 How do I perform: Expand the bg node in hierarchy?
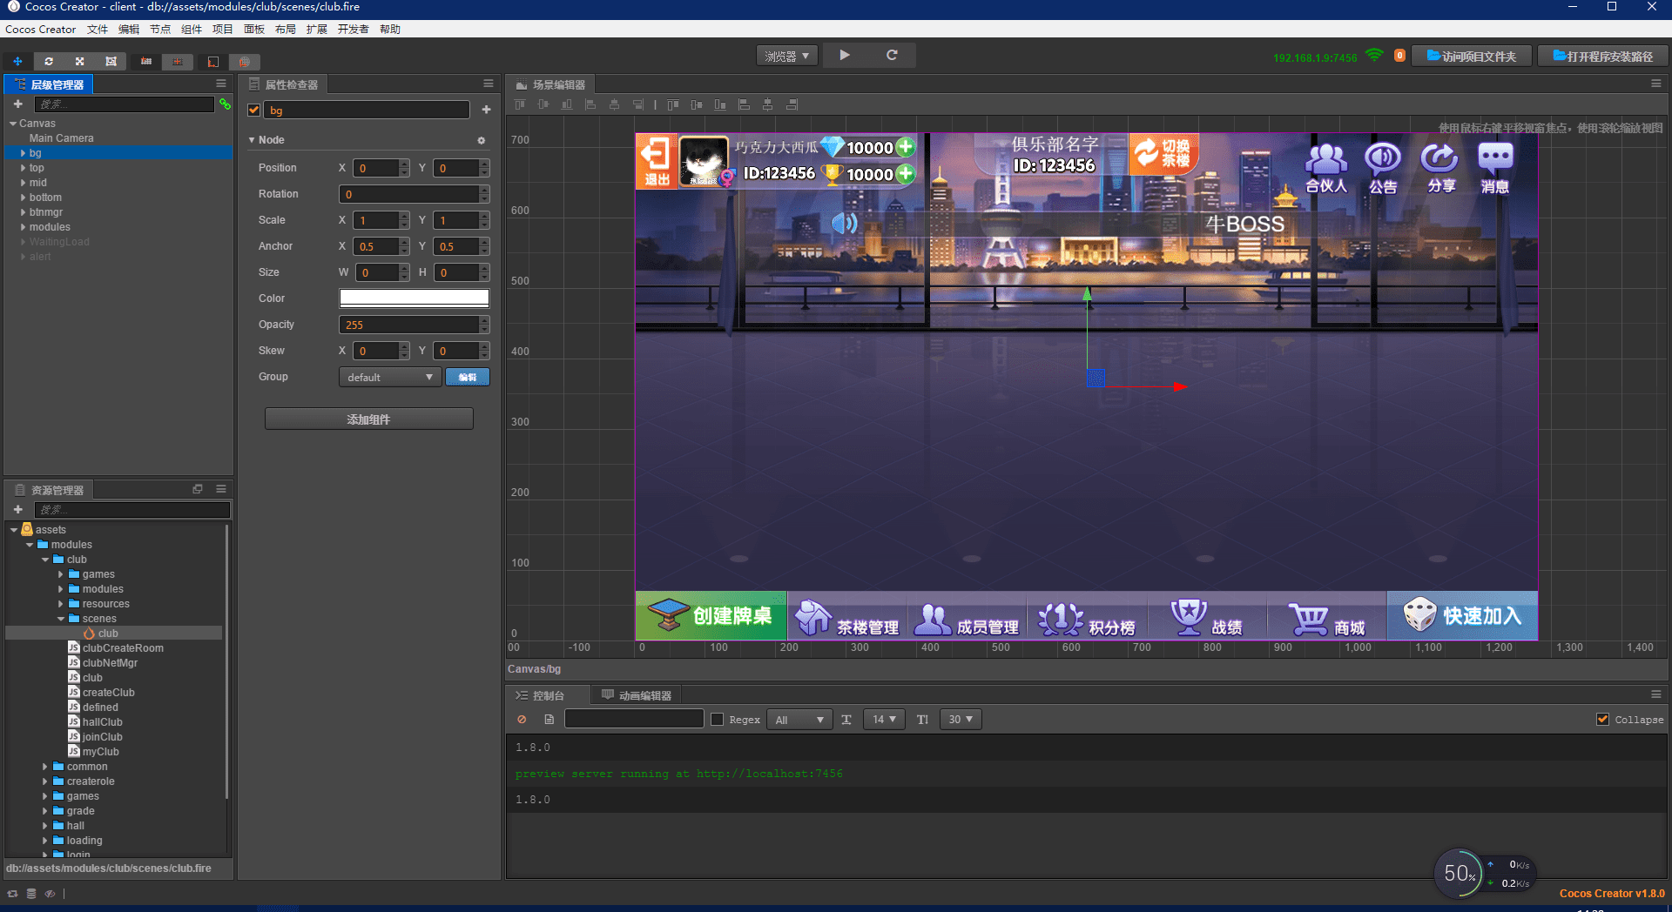[x=23, y=153]
